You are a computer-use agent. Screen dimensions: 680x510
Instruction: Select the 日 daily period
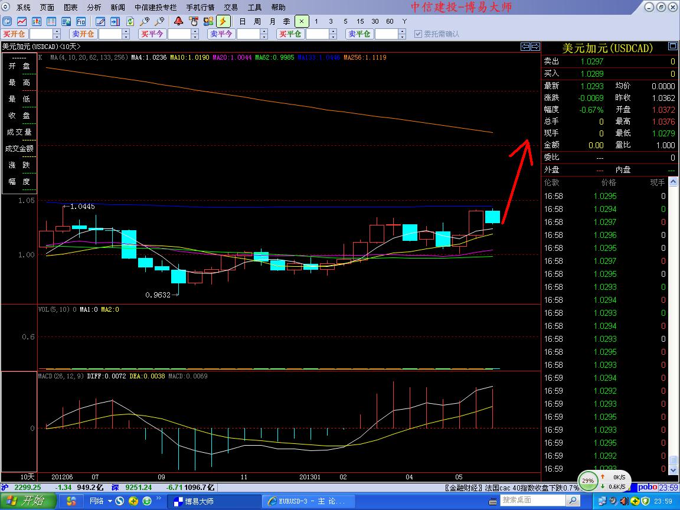(243, 21)
